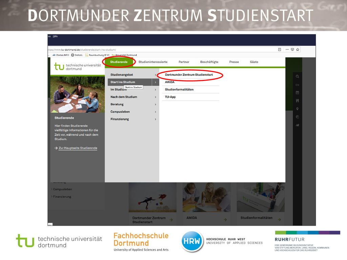Open the map pin location icon
Screen dimensions: 347x260
[297, 109]
